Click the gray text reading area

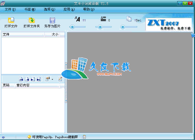[130, 83]
